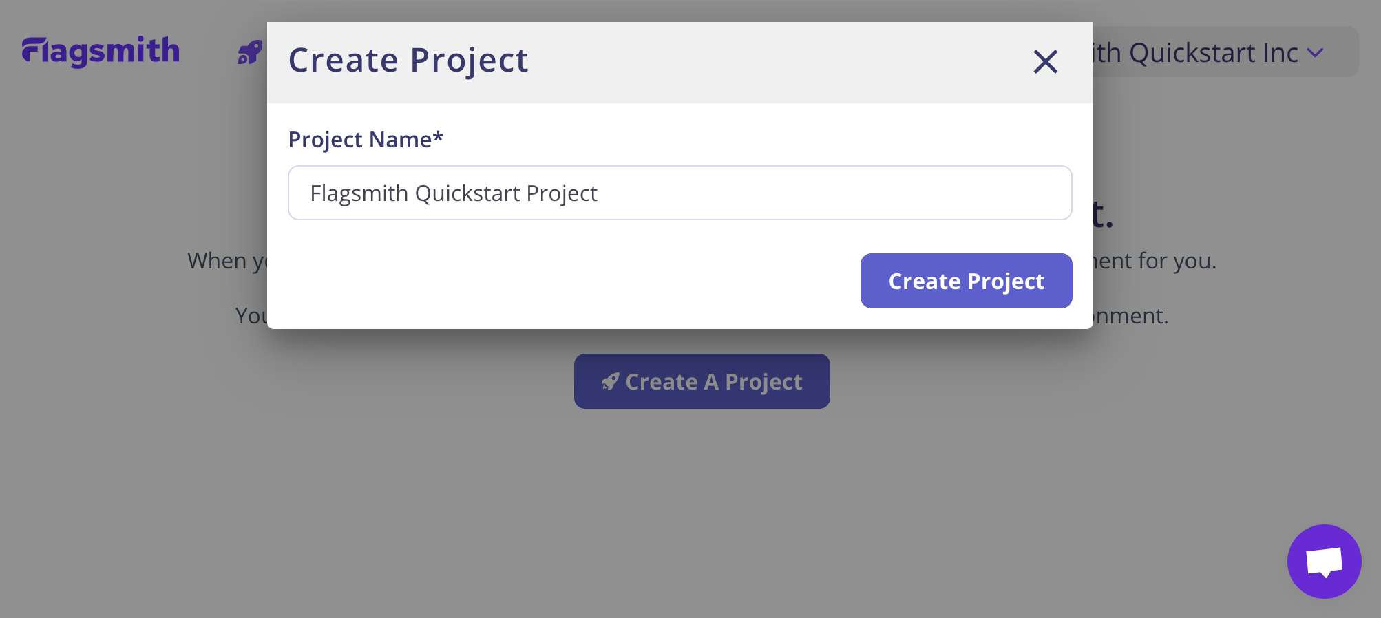The image size is (1381, 618).
Task: Click the speech bubble inside chat button
Action: coord(1325,562)
